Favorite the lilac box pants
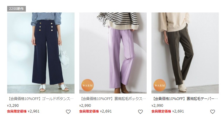Screen dimensions: 223x119 140,112
